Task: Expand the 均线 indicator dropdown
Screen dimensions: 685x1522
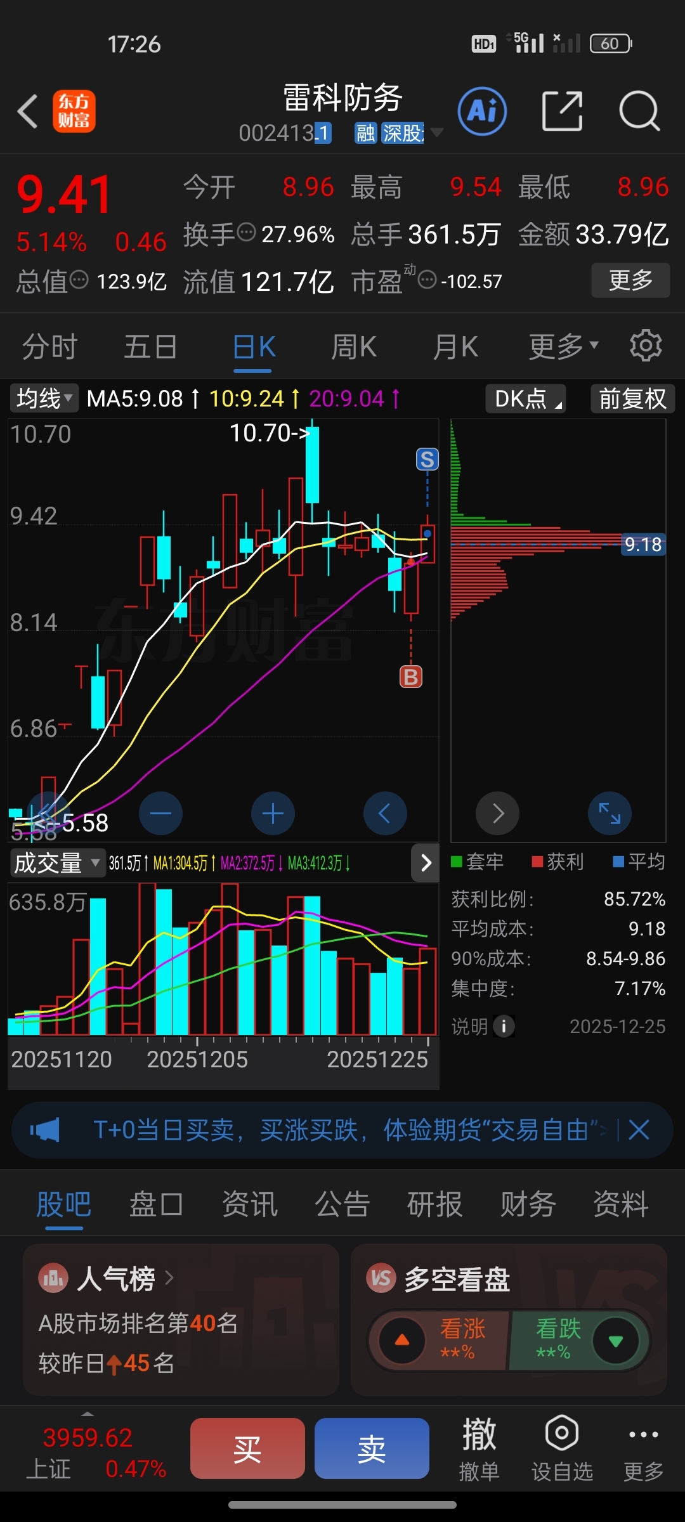Action: 44,398
